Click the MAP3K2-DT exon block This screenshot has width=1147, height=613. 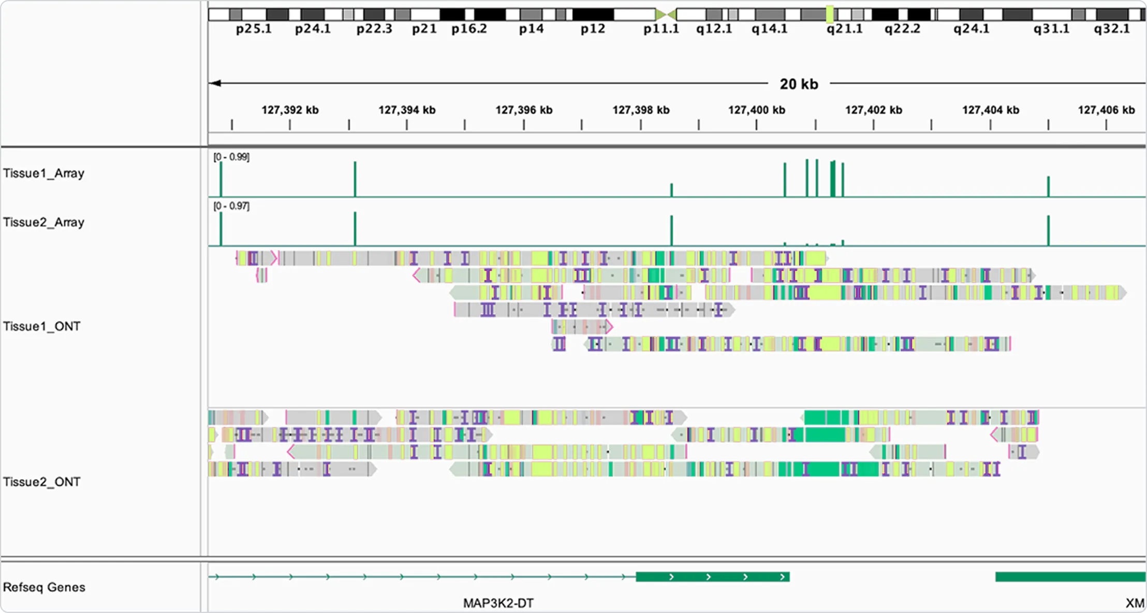point(713,577)
